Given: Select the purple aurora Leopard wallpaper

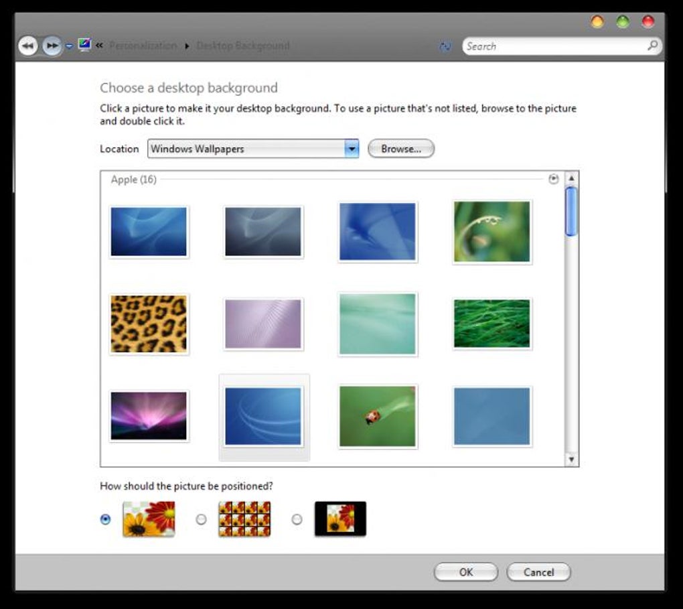Looking at the screenshot, I should click(149, 416).
